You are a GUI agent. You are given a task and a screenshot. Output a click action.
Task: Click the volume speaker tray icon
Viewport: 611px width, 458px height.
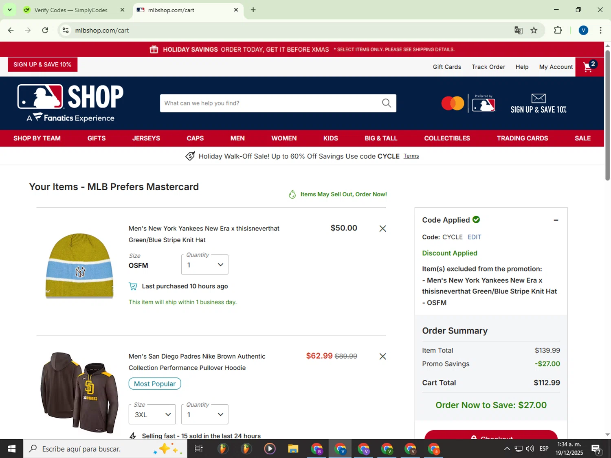[x=530, y=449]
